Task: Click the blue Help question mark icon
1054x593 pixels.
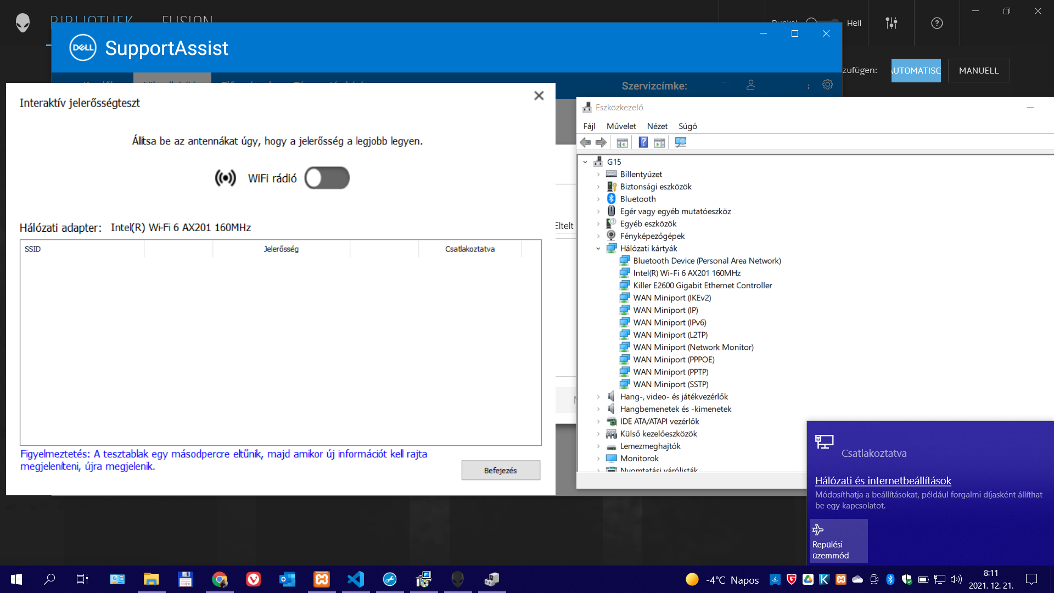Action: 643,143
